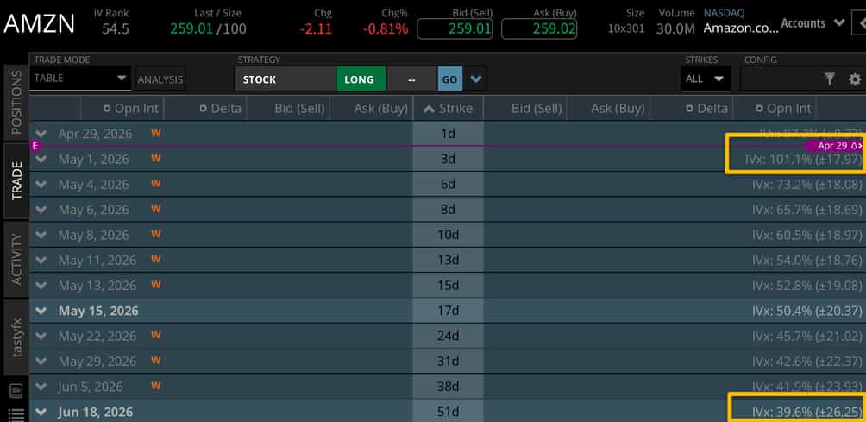Open the STRIKES All dropdown
This screenshot has height=422, width=866.
[x=706, y=79]
